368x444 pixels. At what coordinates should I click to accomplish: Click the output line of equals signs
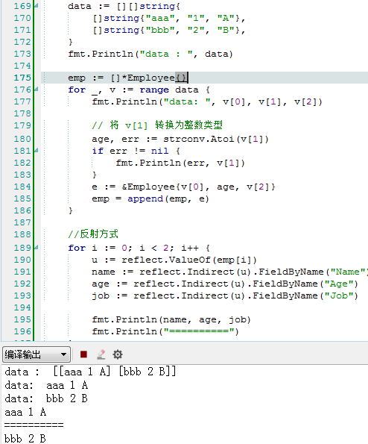click(x=34, y=425)
